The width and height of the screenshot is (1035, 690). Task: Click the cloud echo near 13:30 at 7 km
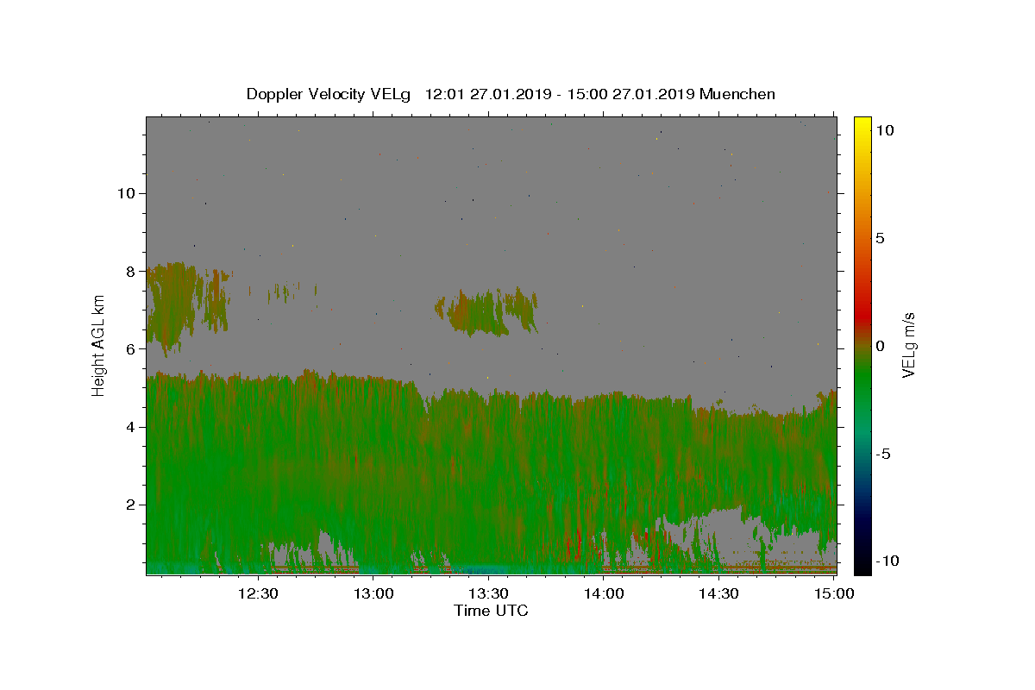[x=487, y=312]
